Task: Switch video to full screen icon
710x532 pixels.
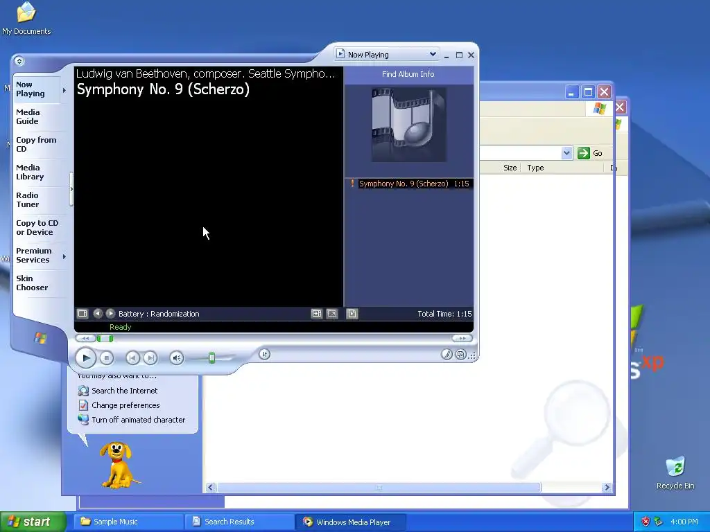Action: click(332, 314)
